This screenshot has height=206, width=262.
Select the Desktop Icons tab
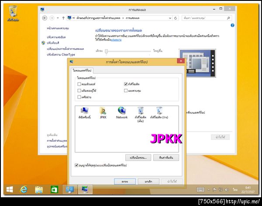82,70
